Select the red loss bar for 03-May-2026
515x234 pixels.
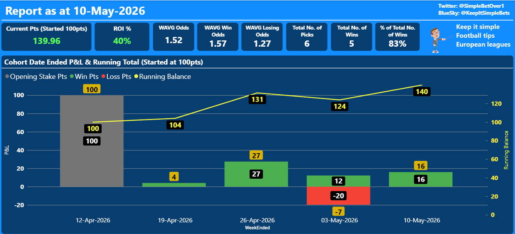(x=338, y=196)
